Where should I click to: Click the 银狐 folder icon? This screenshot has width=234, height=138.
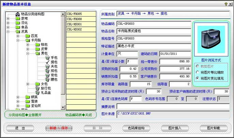28,97
